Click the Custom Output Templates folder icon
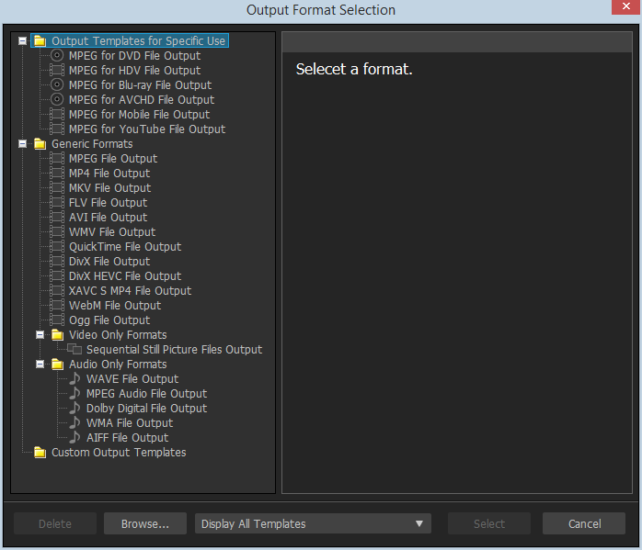642x550 pixels. [40, 453]
